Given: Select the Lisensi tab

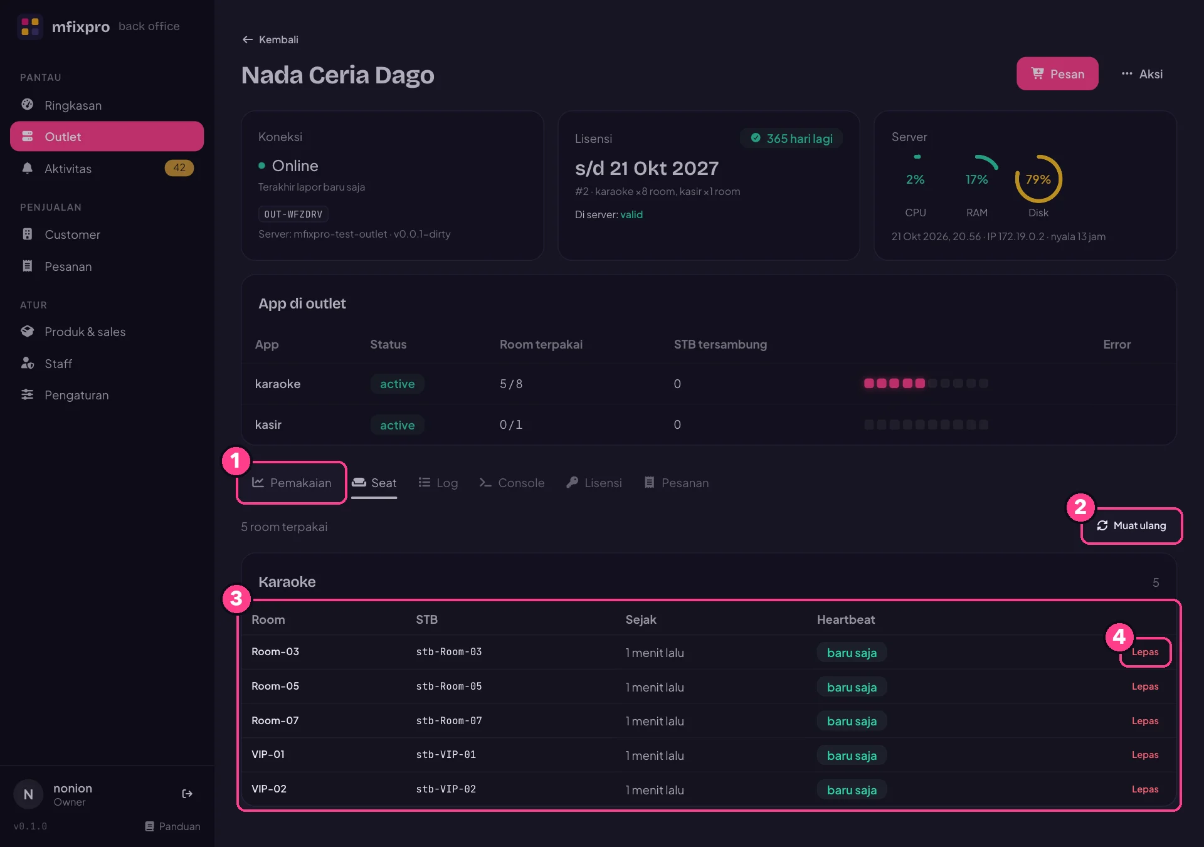Looking at the screenshot, I should click(x=594, y=483).
